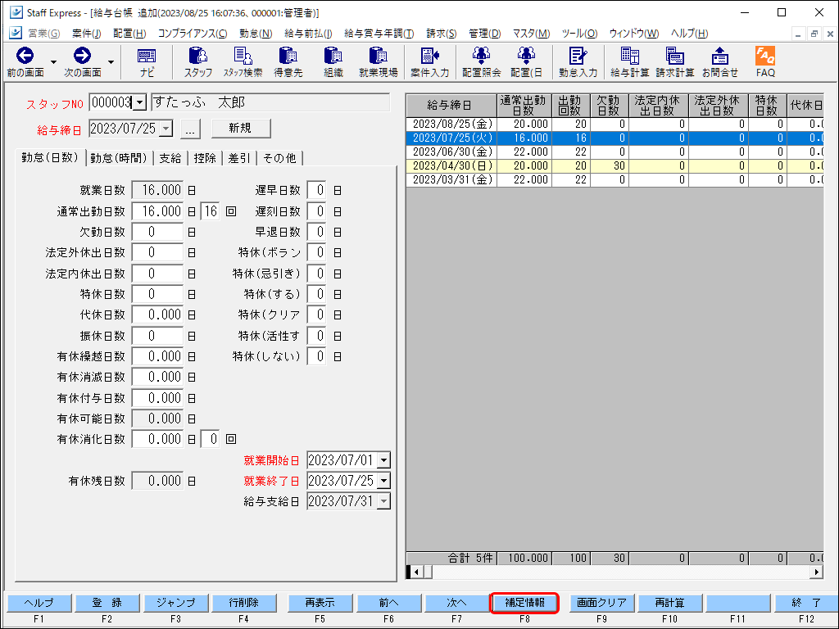Open the 勤怠(N) menu
This screenshot has height=629, width=839.
pos(255,34)
